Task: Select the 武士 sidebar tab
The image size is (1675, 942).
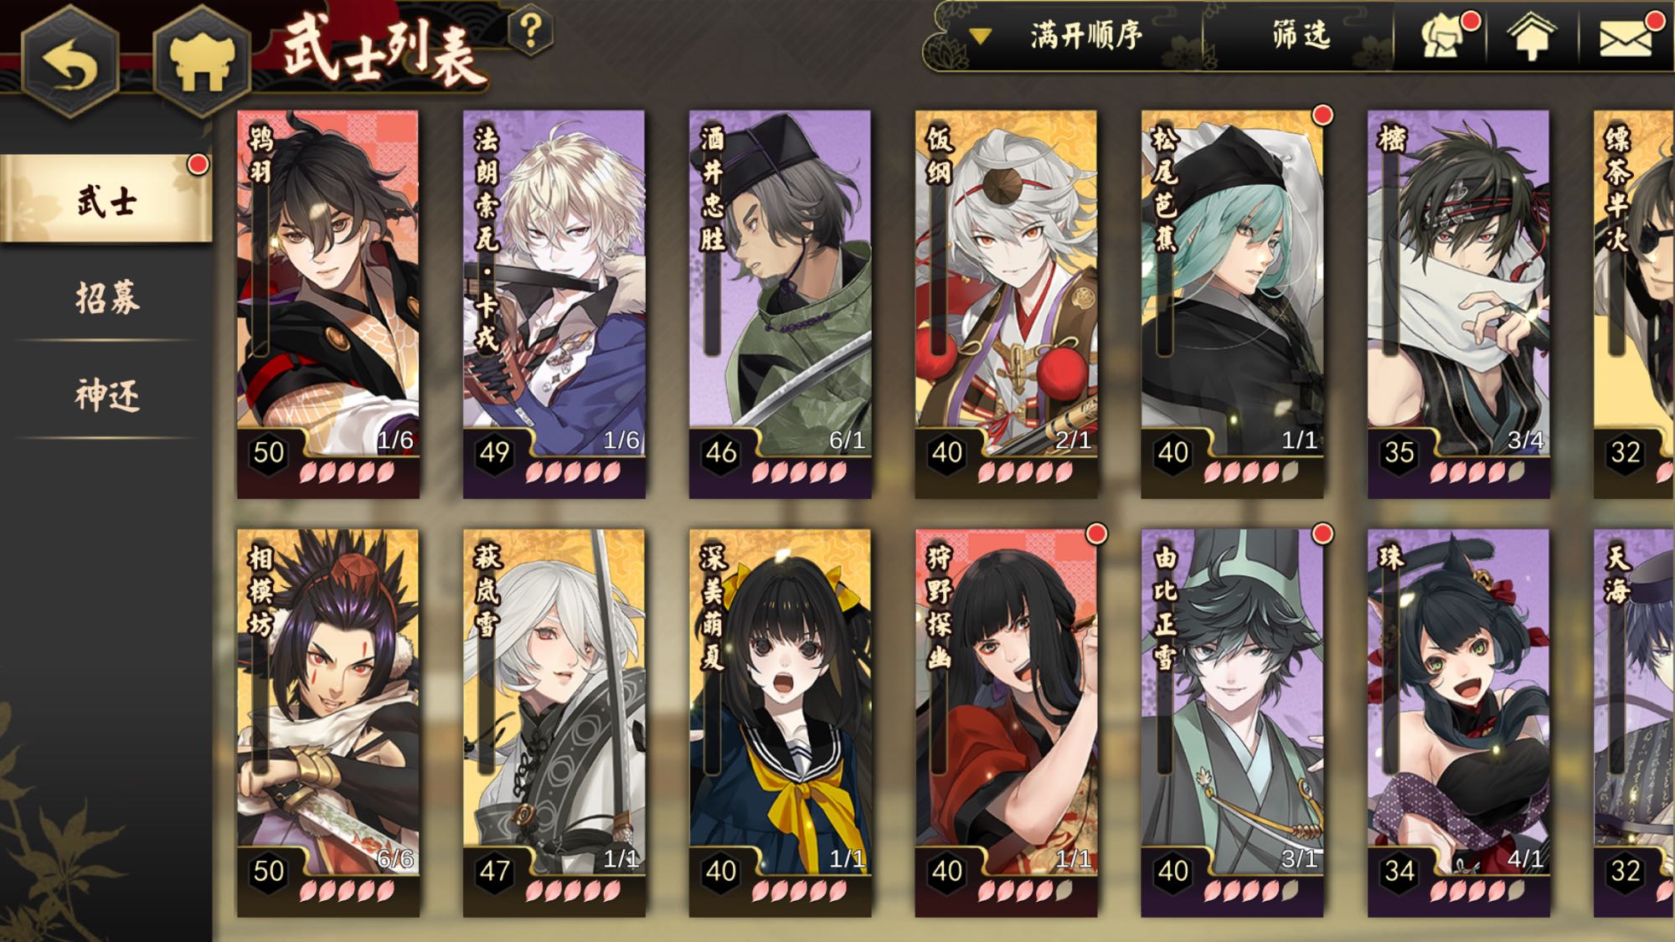Action: tap(106, 199)
